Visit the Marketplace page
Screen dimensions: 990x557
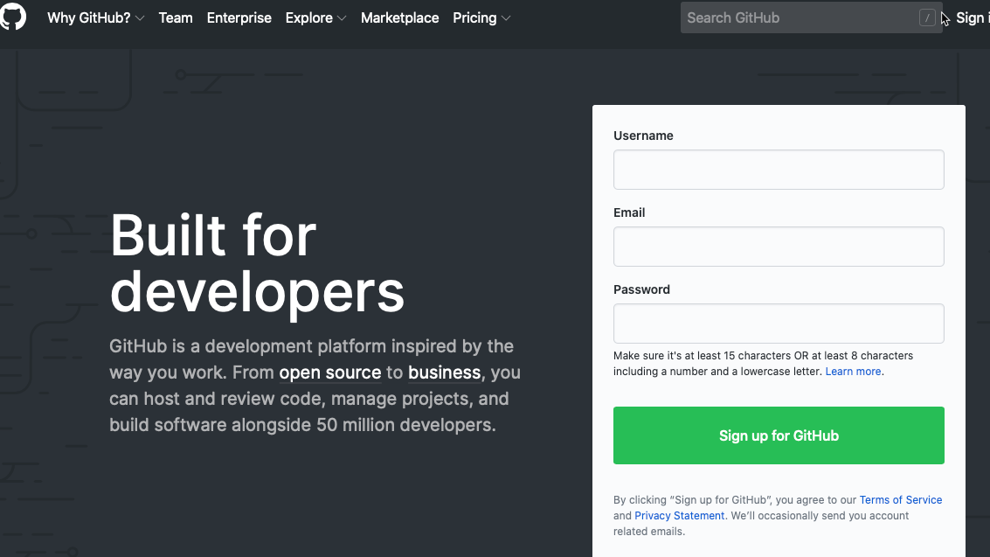click(399, 17)
